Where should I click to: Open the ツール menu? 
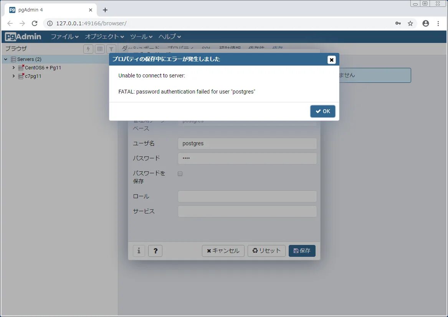141,36
